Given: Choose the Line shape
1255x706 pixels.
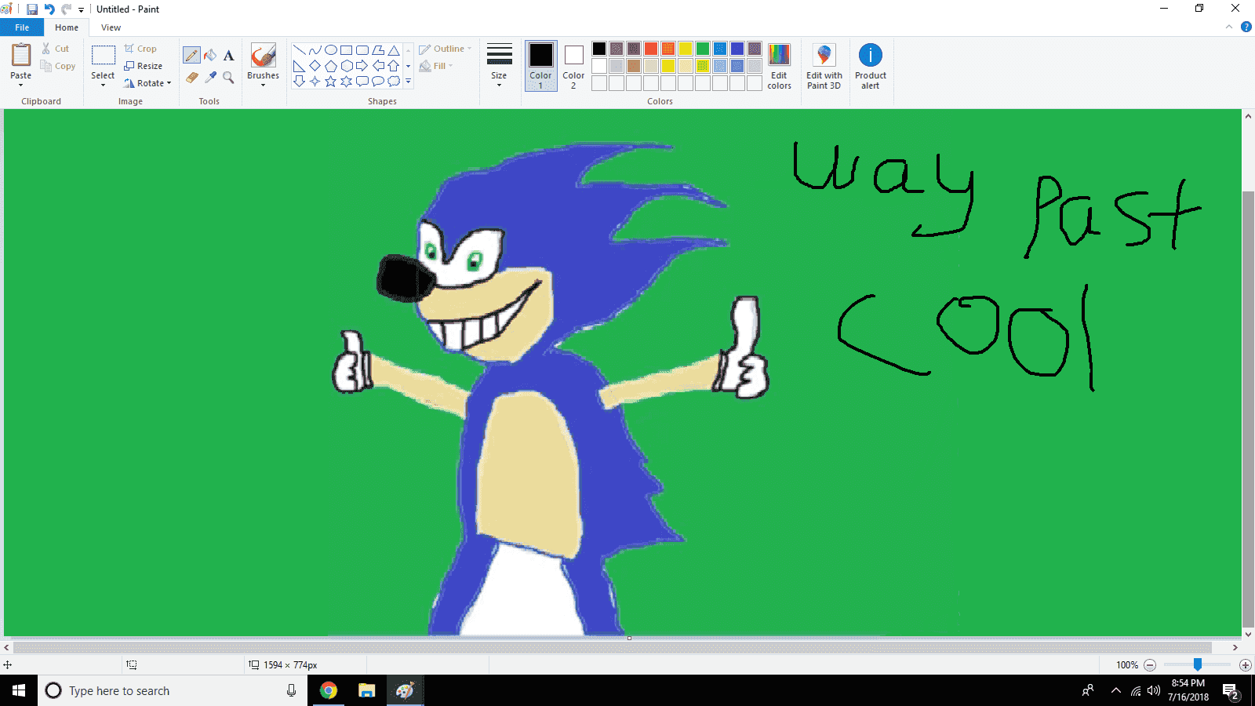Looking at the screenshot, I should 299,50.
